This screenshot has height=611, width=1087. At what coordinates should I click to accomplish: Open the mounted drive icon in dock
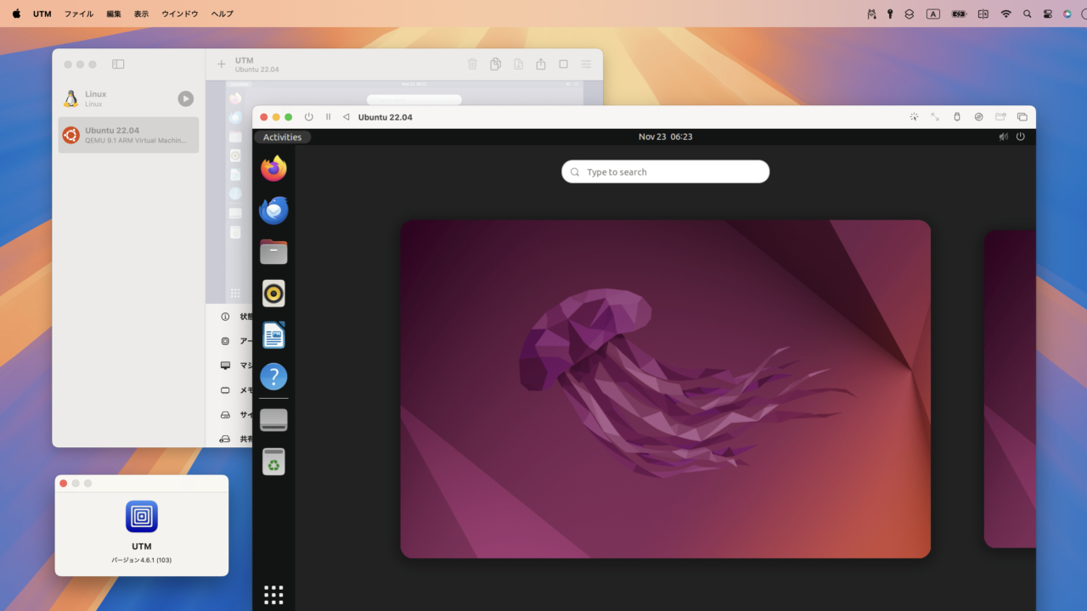(x=273, y=420)
